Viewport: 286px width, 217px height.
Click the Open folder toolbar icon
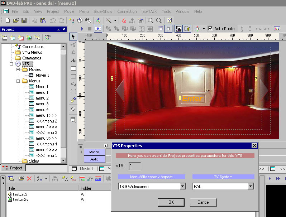16,20
